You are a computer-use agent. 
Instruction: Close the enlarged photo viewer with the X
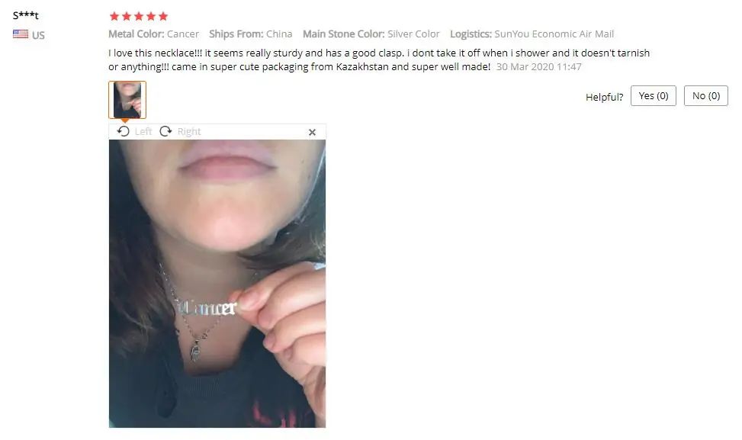pyautogui.click(x=312, y=133)
